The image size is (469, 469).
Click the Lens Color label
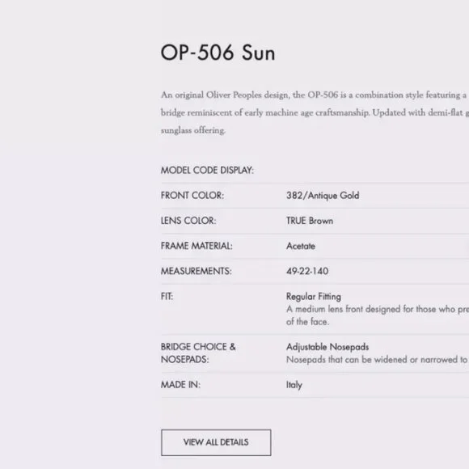[188, 221]
